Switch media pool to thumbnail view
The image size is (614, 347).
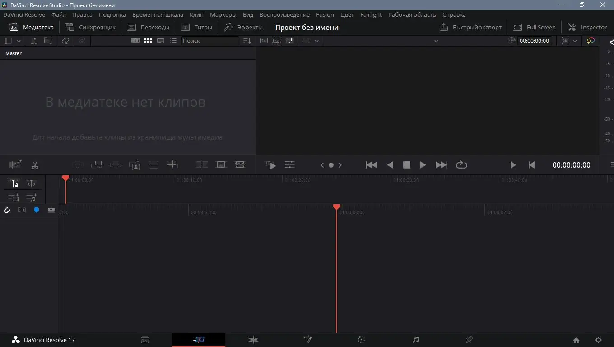(x=148, y=41)
